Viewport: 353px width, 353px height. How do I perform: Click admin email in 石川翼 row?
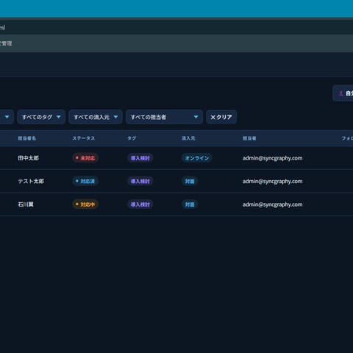272,204
